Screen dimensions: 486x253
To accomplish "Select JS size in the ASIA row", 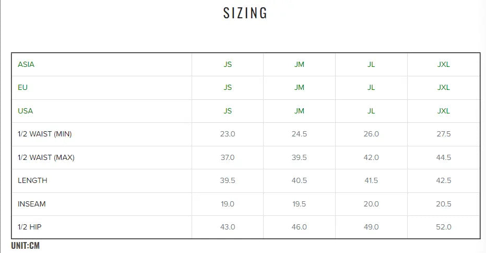I will click(x=228, y=65).
